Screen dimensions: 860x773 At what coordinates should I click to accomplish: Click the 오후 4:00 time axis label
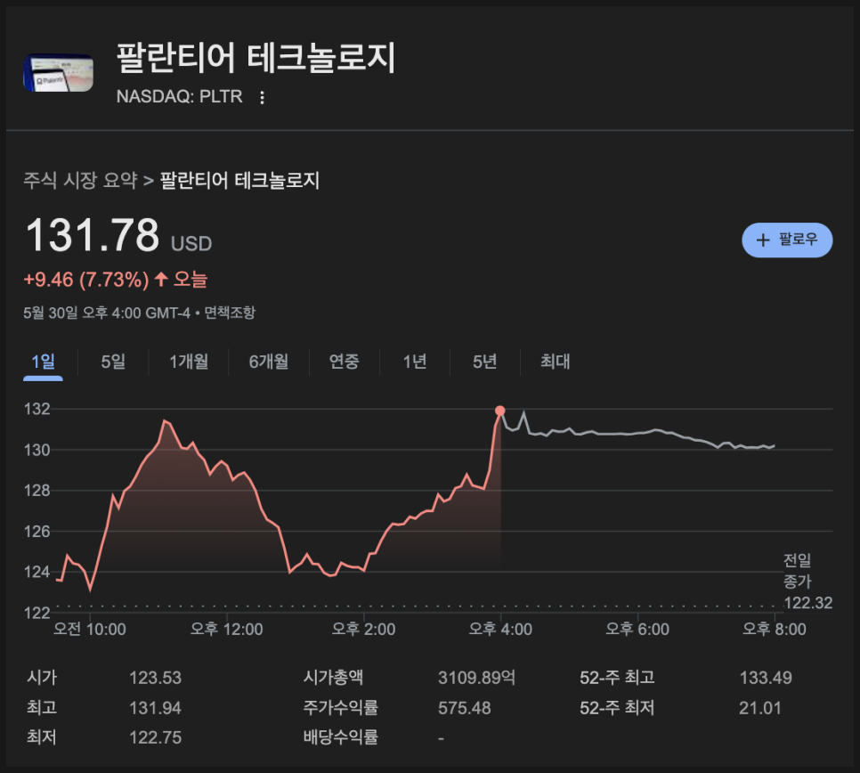pos(500,629)
